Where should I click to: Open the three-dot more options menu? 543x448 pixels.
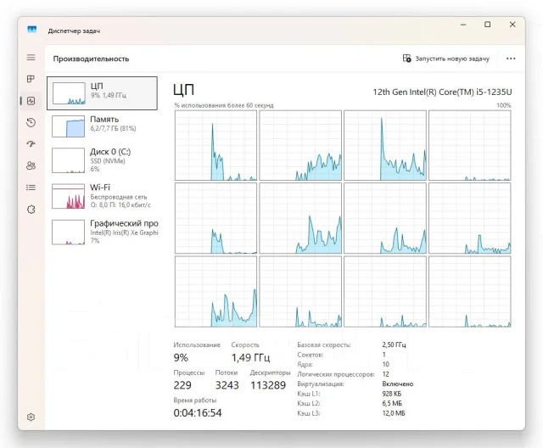[x=511, y=59]
